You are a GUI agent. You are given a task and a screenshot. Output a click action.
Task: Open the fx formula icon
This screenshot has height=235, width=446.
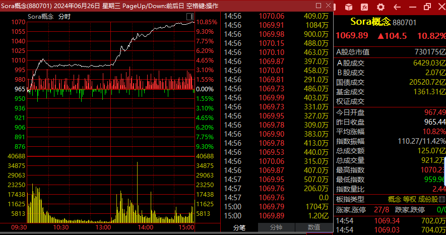364,7
